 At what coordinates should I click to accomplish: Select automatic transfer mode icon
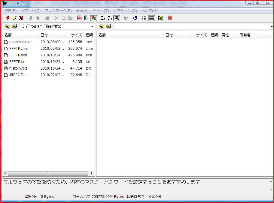(x=94, y=18)
